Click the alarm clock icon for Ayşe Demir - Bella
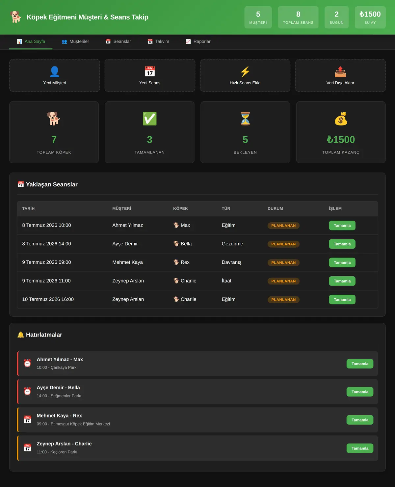Image resolution: width=395 pixels, height=487 pixels. point(28,391)
